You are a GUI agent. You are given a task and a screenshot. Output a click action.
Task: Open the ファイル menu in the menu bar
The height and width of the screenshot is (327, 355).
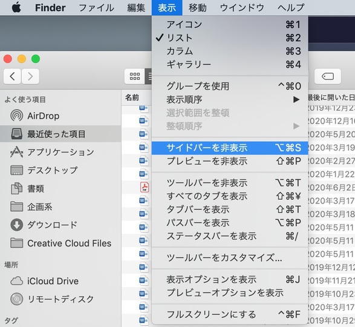(x=96, y=8)
